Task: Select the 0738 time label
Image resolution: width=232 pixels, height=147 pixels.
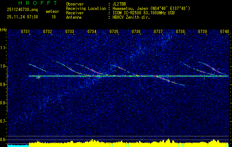Action: (180, 32)
